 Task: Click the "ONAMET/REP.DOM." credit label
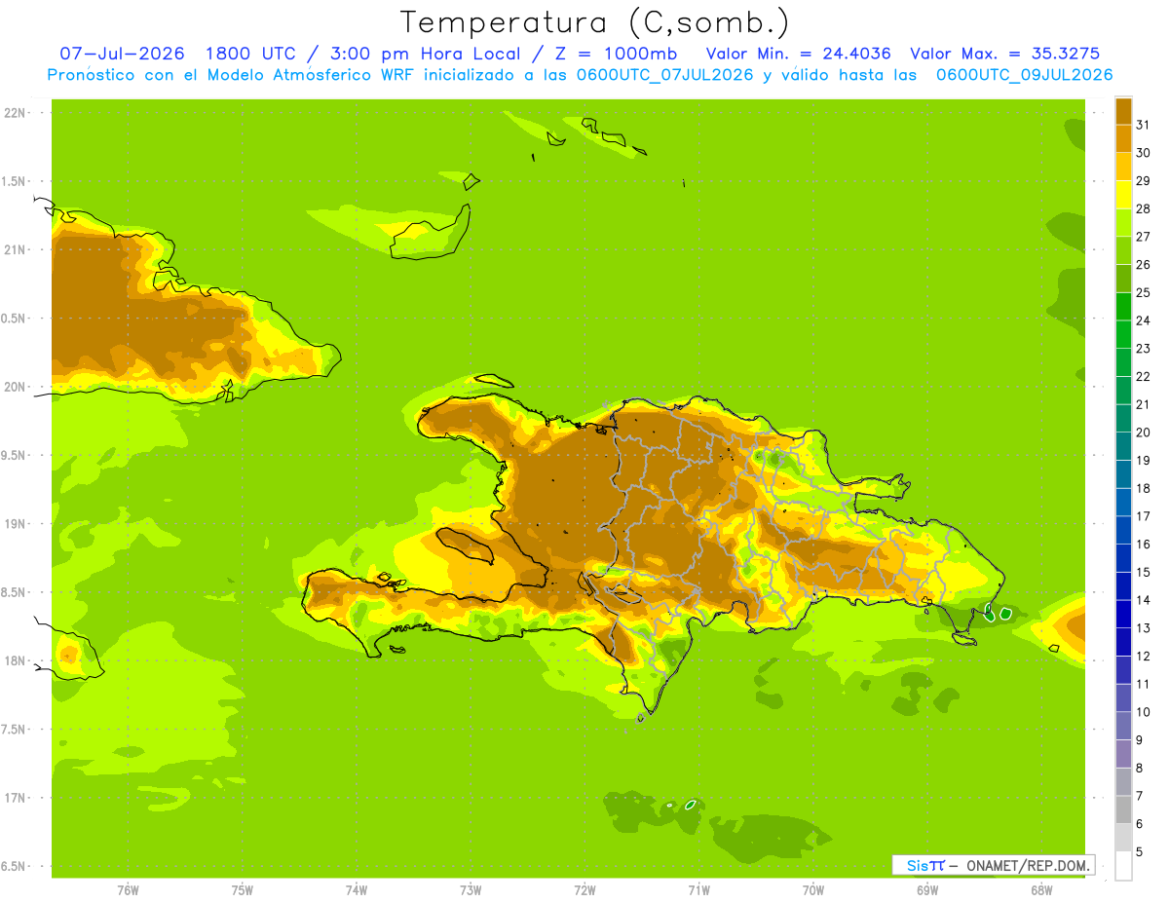(1029, 866)
